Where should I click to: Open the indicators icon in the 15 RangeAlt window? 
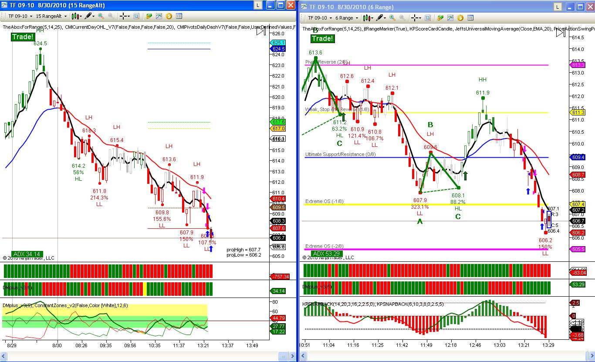(159, 16)
